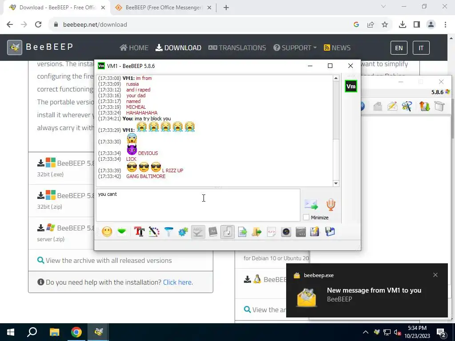Click the blue floppy disks save icon
Screen dimensions: 455x341
[x=330, y=232]
